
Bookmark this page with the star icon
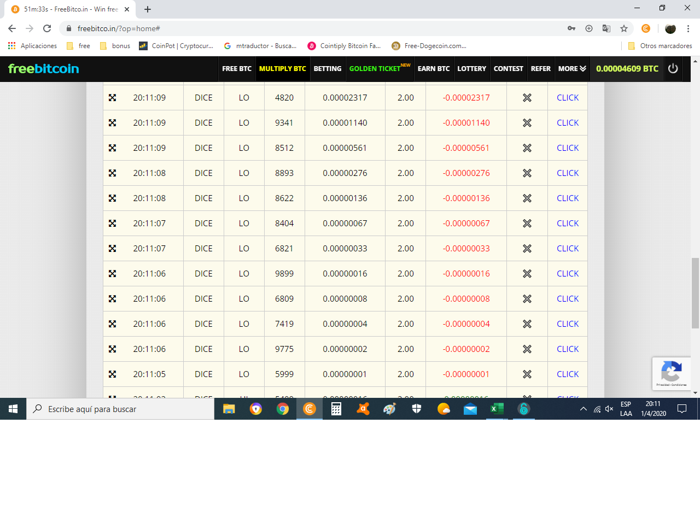624,28
